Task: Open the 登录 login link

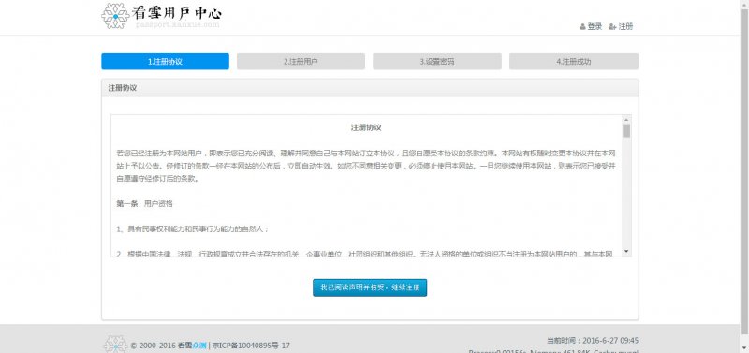Action: pos(595,27)
